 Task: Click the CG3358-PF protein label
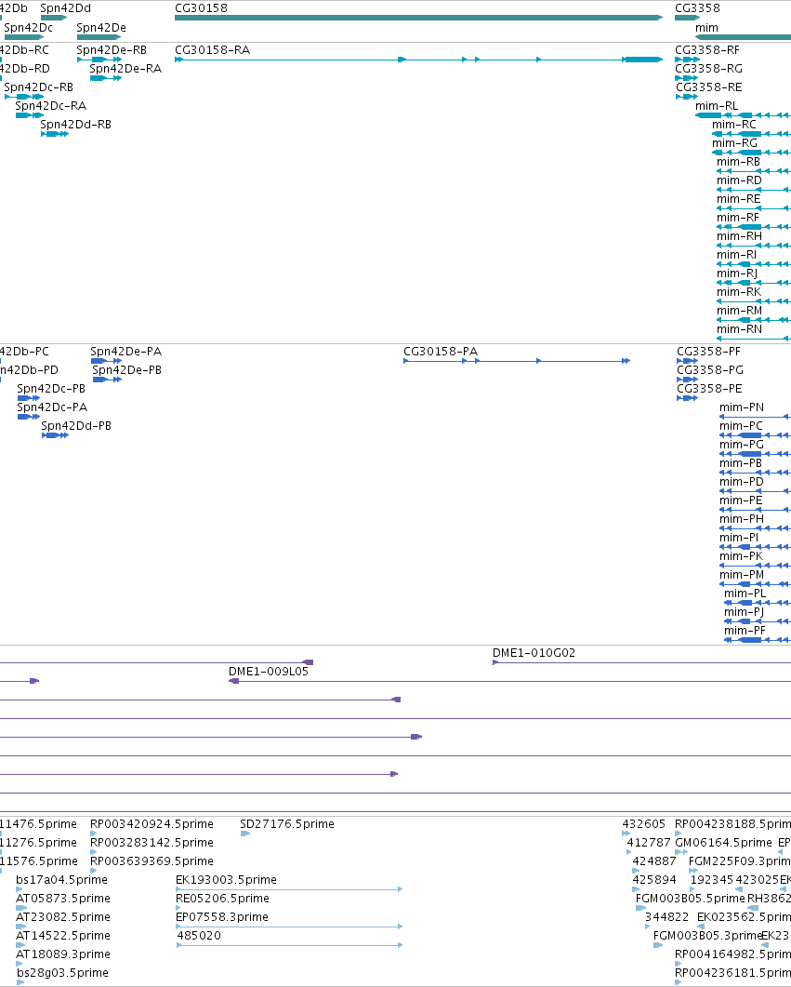tap(708, 352)
